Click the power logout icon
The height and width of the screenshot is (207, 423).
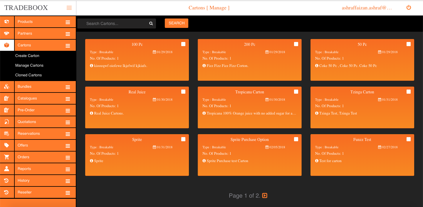[x=409, y=8]
